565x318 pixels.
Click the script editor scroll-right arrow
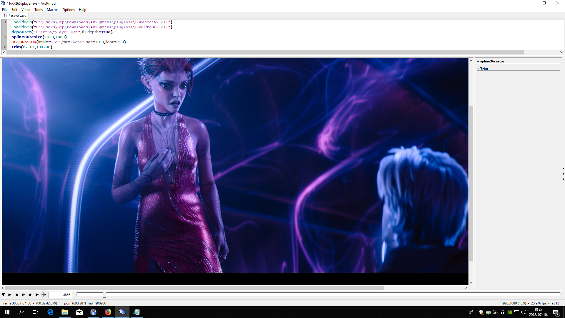coord(561,52)
